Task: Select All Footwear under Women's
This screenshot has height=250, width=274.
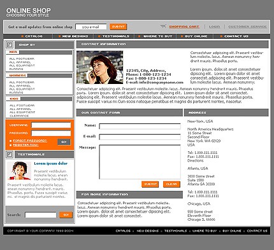Action: tap(22, 82)
